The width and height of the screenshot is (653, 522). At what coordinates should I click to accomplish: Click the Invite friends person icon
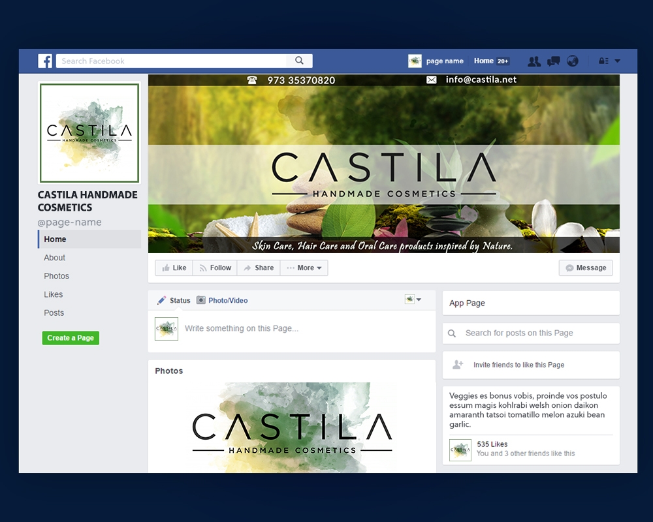(458, 365)
